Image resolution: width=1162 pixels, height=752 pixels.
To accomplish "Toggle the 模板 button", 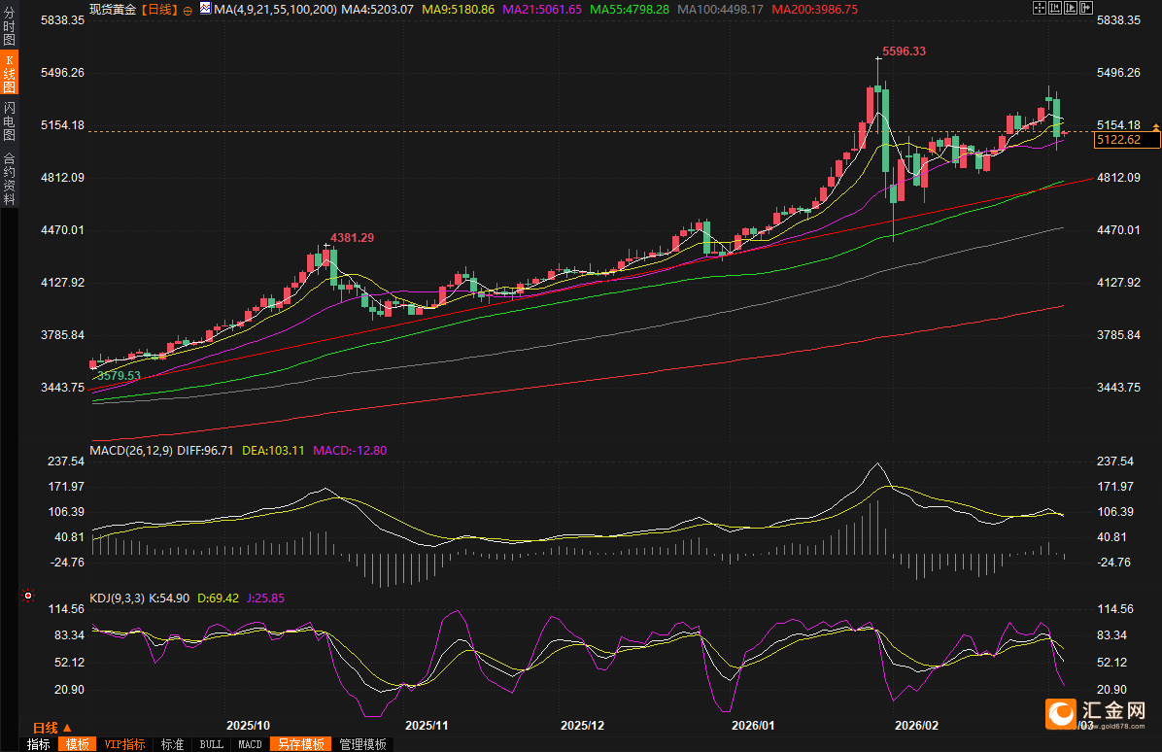I will pyautogui.click(x=78, y=744).
